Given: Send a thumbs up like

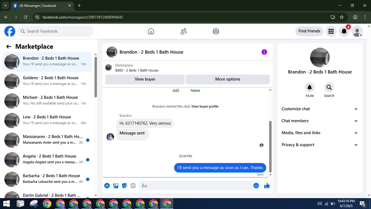Looking at the screenshot, I should coord(267,186).
